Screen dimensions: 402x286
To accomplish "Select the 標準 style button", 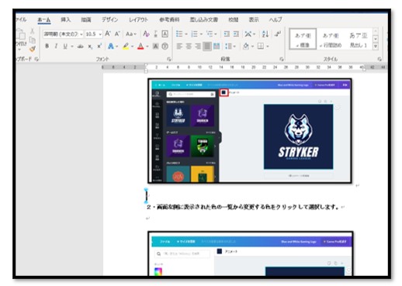I will click(303, 39).
